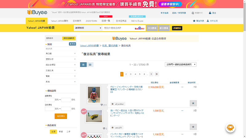The width and height of the screenshot is (246, 138).
Task: Go to results page 3
Action: click(x=130, y=74)
